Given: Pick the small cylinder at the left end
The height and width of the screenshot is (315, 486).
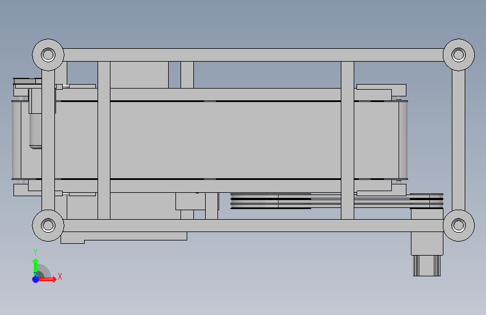Looking at the screenshot, I should point(35,131).
